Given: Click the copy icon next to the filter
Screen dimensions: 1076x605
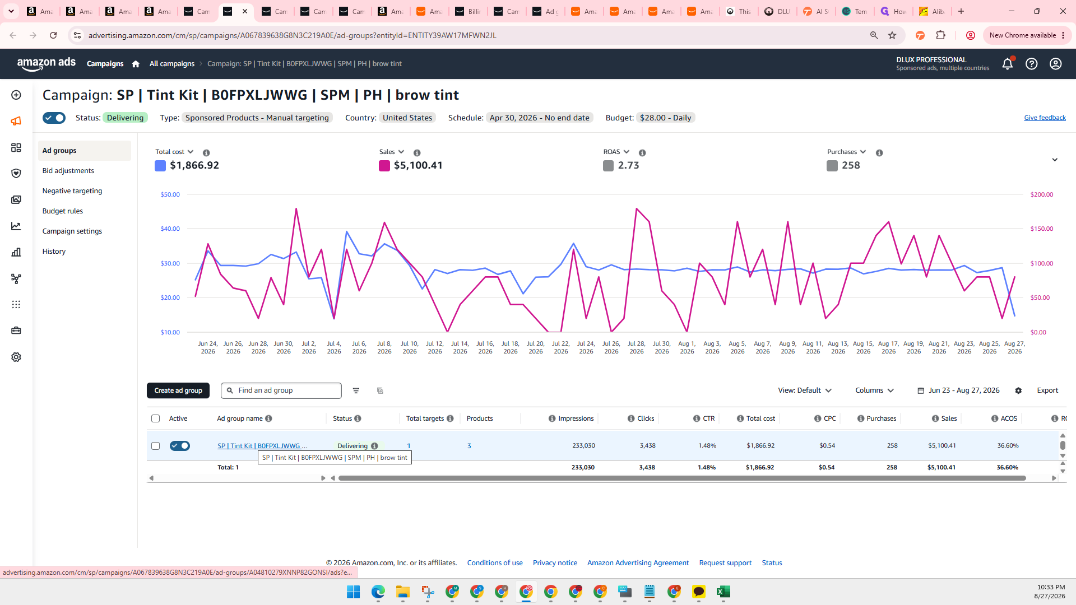Looking at the screenshot, I should [380, 390].
